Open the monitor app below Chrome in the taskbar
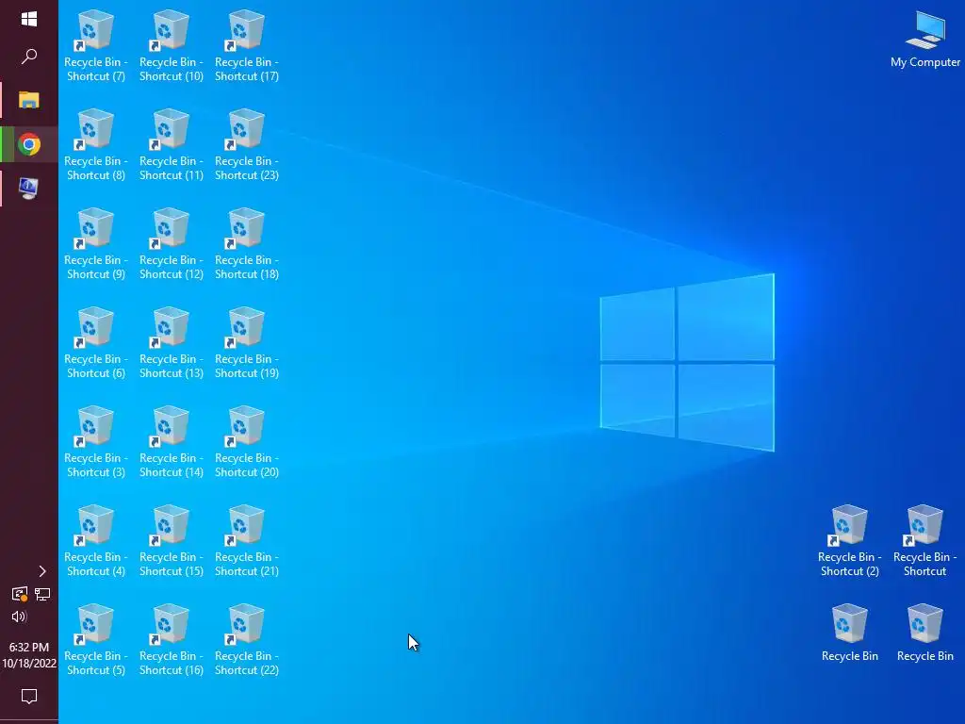Viewport: 965px width, 724px height. click(x=29, y=189)
